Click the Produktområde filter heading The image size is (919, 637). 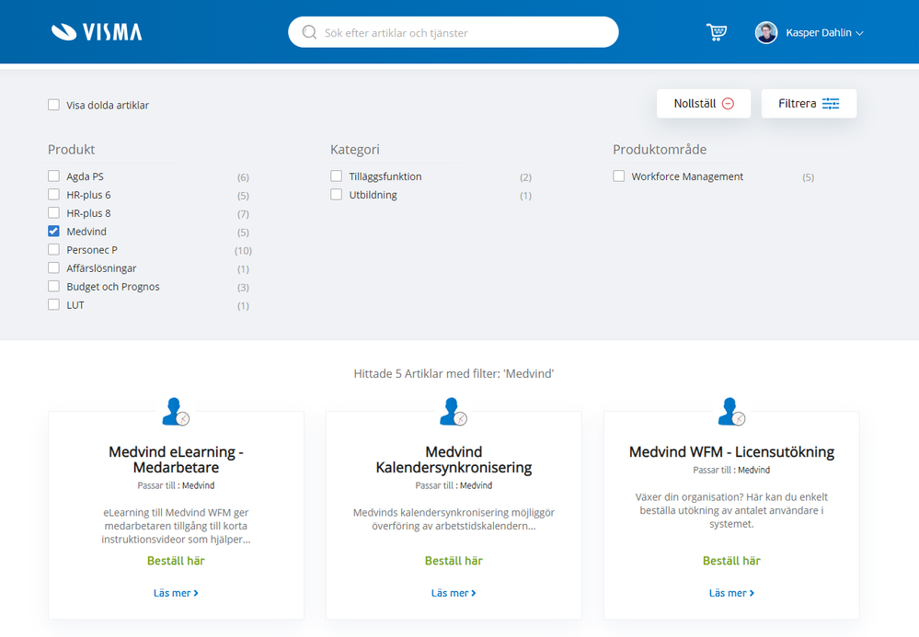tap(660, 149)
